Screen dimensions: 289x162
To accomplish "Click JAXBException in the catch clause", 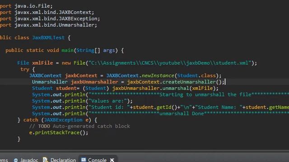I will [x=63, y=120].
